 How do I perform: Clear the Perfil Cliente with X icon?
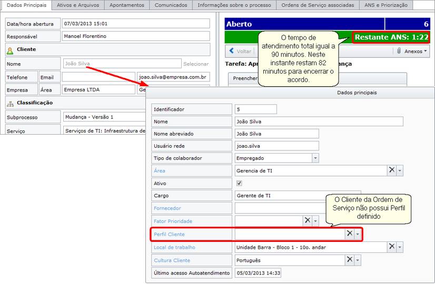point(350,234)
